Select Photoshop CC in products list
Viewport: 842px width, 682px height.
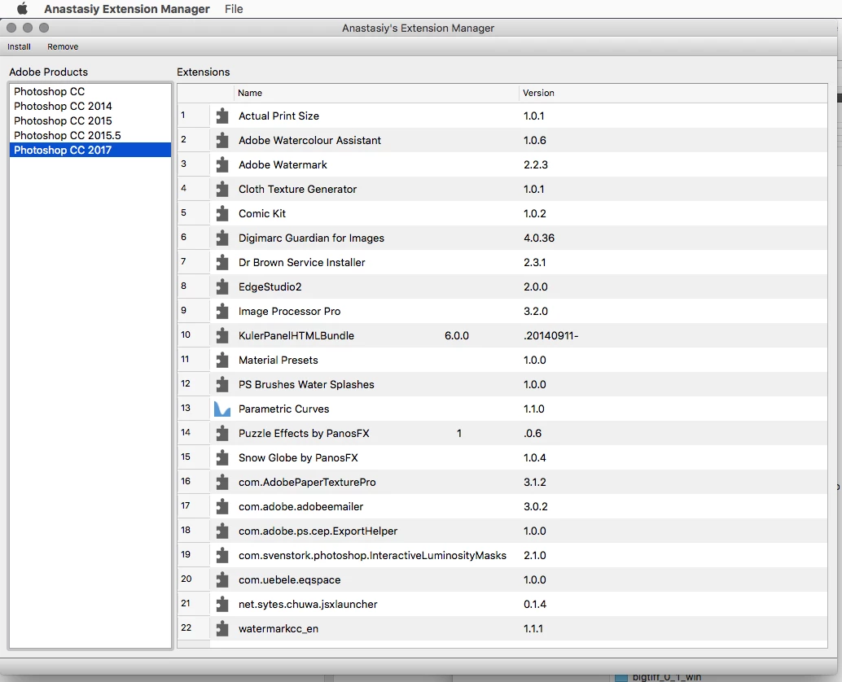click(90, 91)
